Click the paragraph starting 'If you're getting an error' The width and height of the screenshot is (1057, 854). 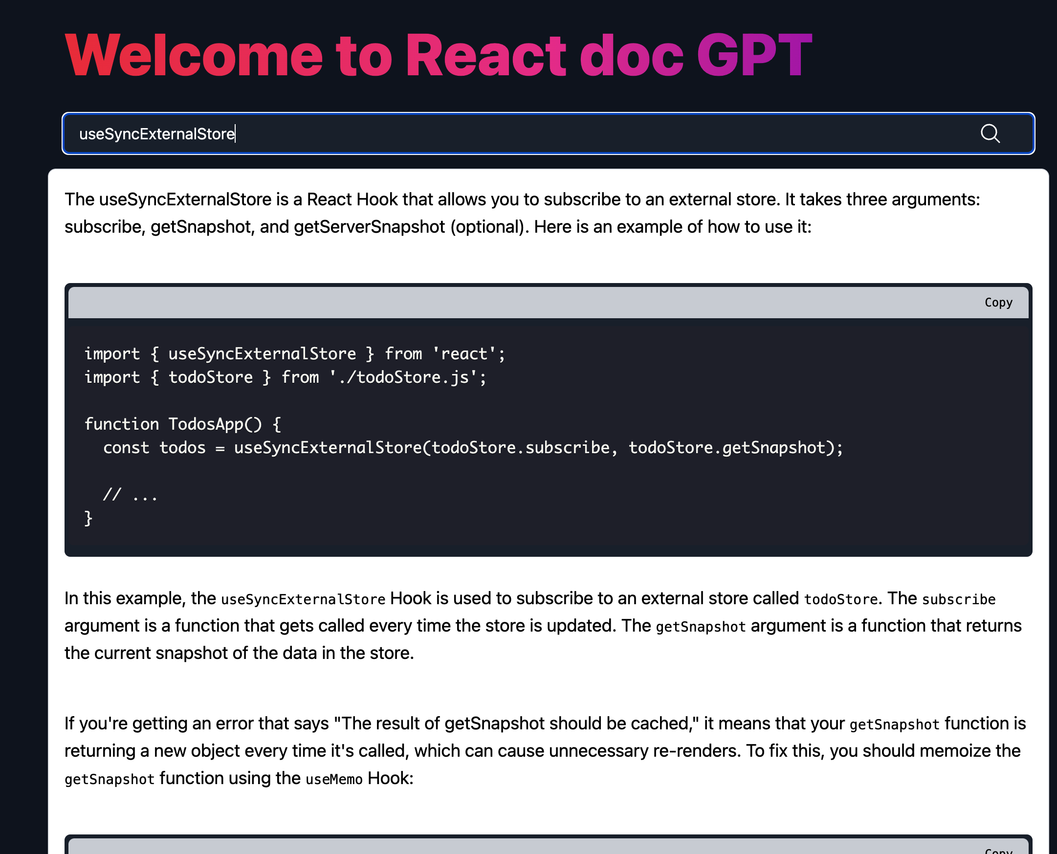pyautogui.click(x=545, y=751)
